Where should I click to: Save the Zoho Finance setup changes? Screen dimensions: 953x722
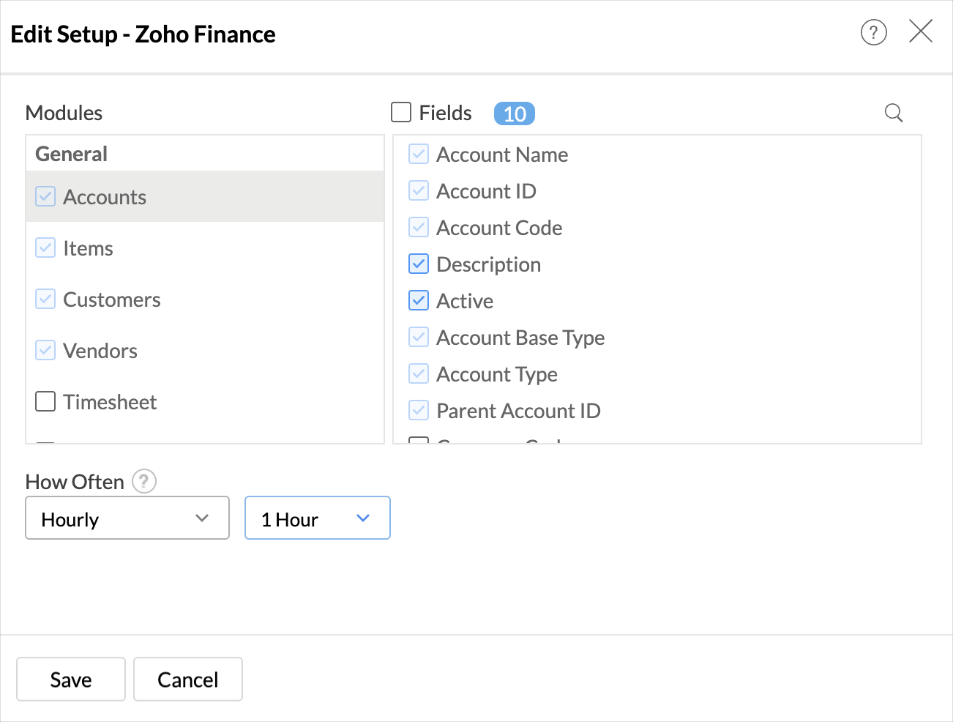click(x=70, y=679)
